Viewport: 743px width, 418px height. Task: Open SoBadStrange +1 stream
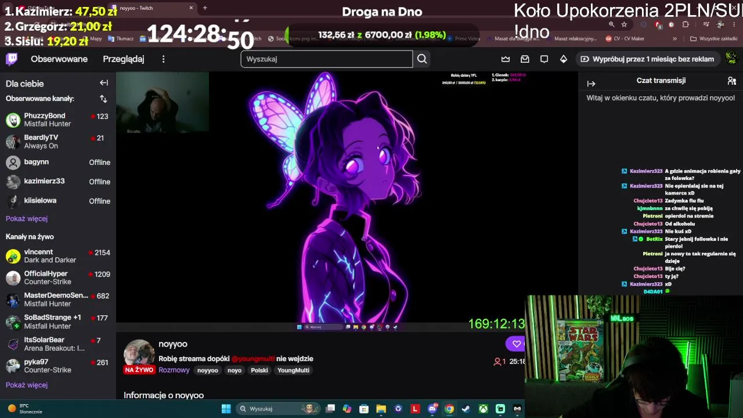pos(58,322)
